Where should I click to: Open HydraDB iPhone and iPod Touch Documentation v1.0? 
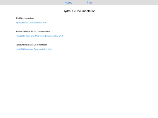click(39, 36)
